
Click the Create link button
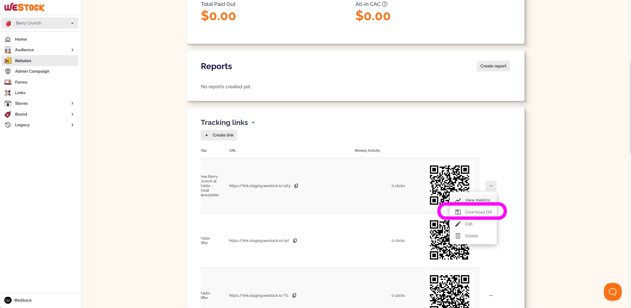tap(219, 135)
